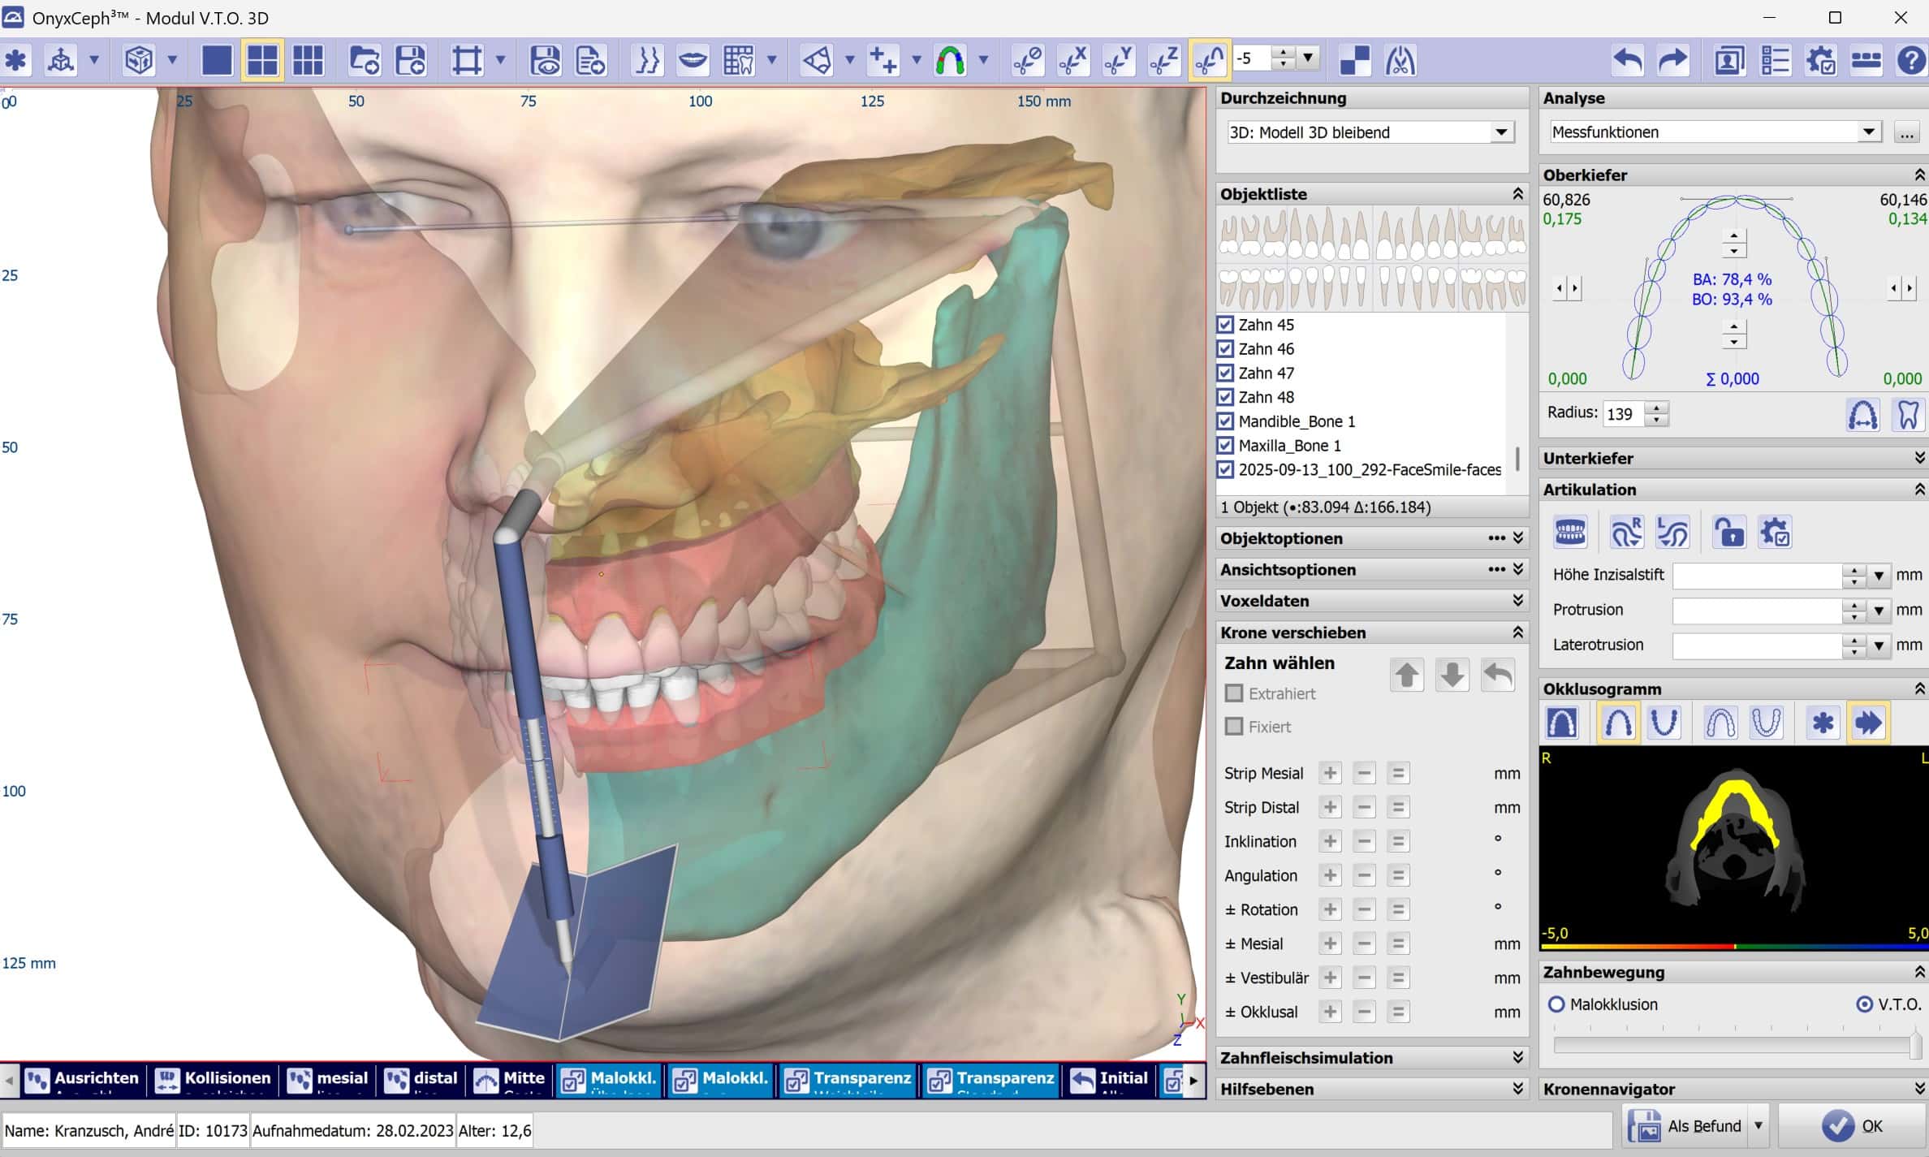Image resolution: width=1929 pixels, height=1157 pixels.
Task: Click the Initial bottom tab
Action: point(1110,1080)
